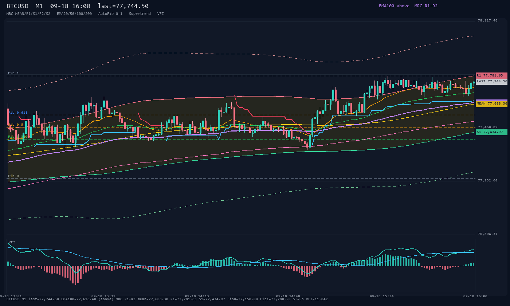The image size is (510, 306).
Task: Click the R1 77,781.63 price tag
Action: (491, 75)
